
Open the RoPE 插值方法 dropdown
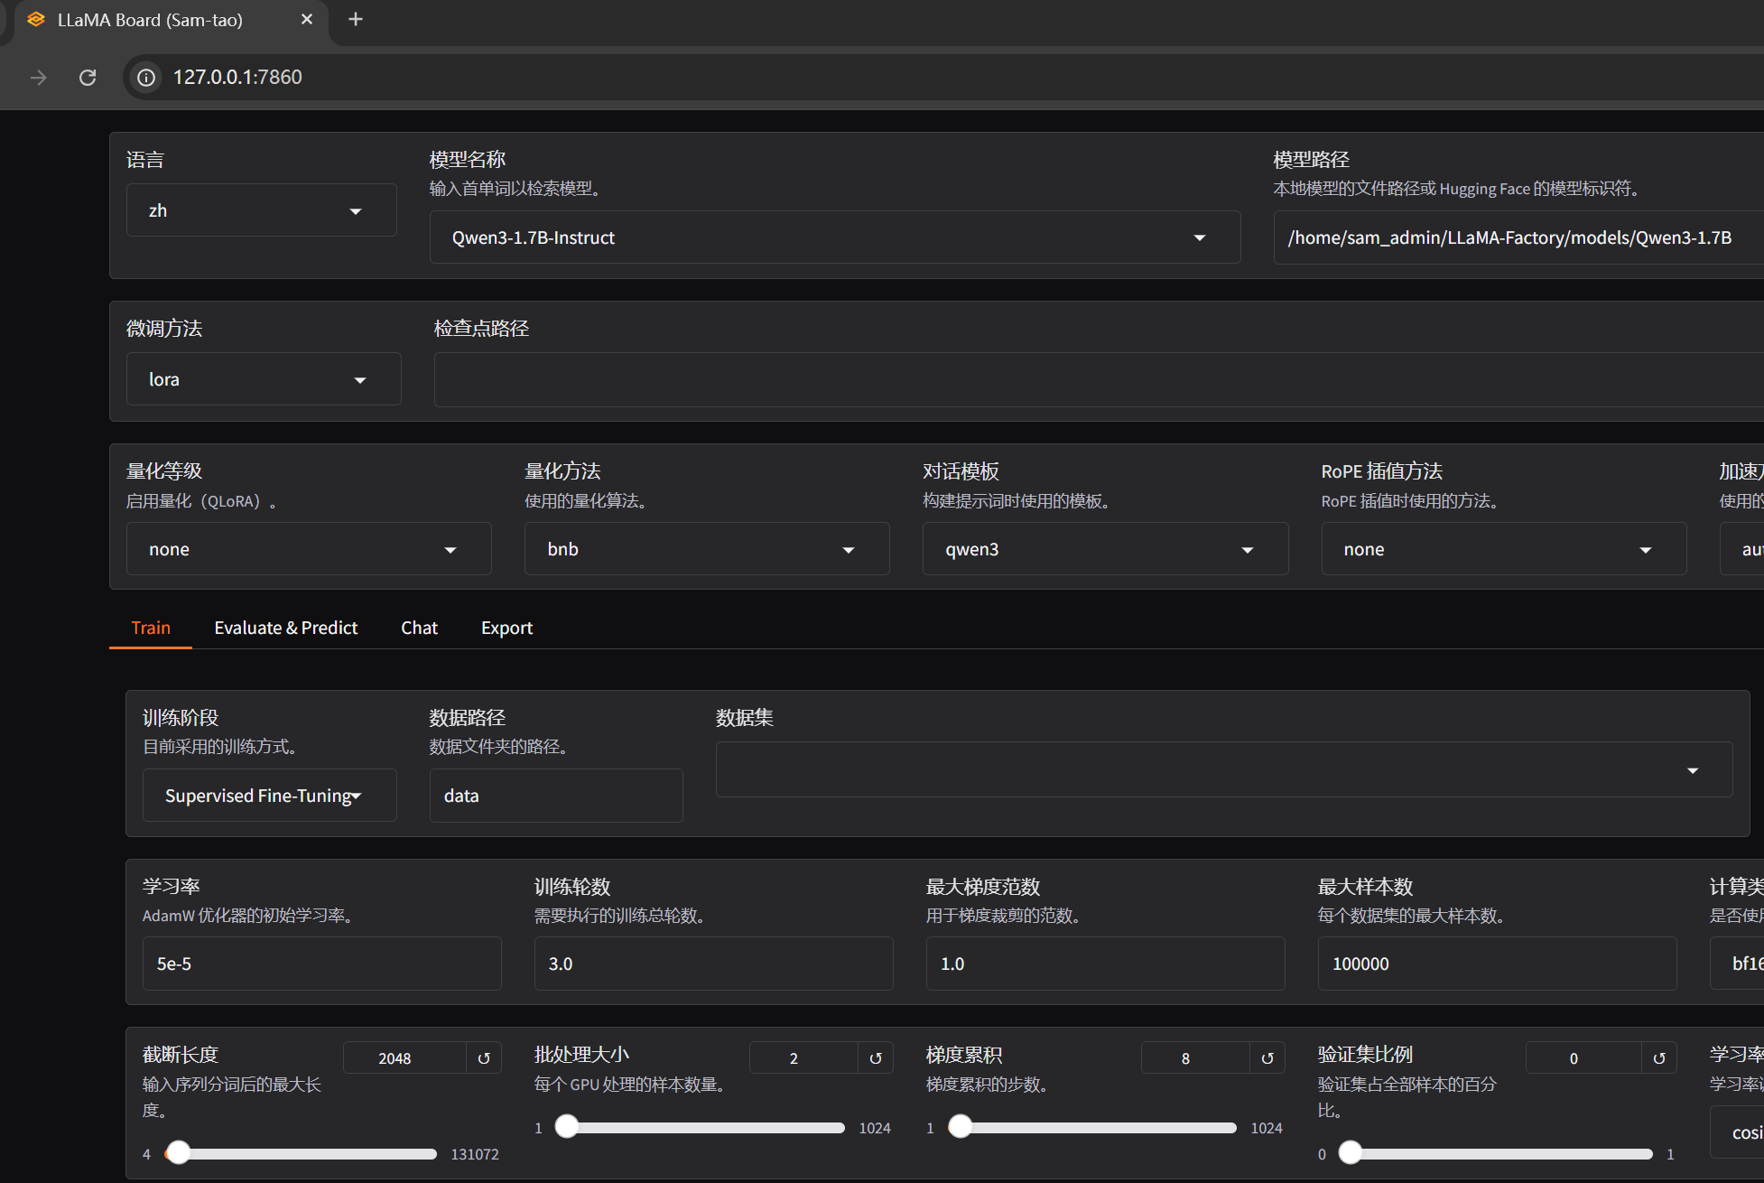1504,549
